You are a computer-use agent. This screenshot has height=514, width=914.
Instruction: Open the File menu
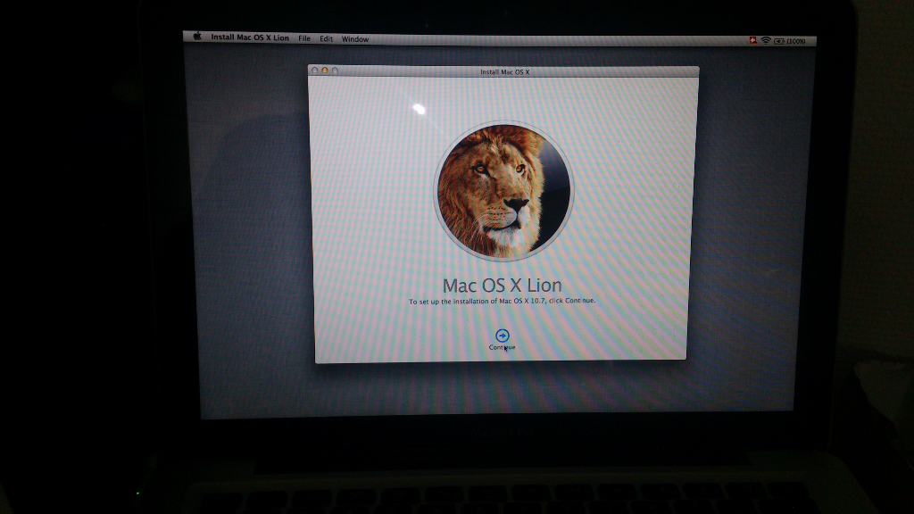click(x=304, y=38)
